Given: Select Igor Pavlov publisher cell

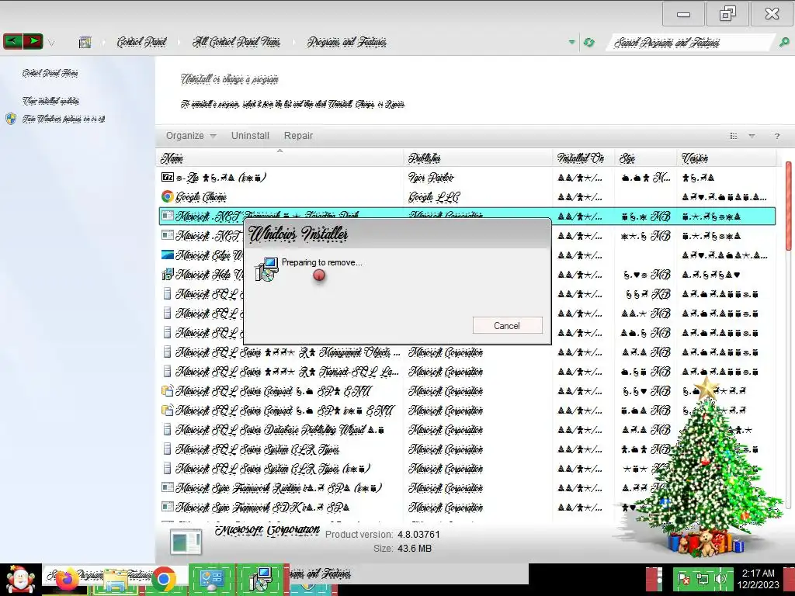Looking at the screenshot, I should tap(431, 178).
